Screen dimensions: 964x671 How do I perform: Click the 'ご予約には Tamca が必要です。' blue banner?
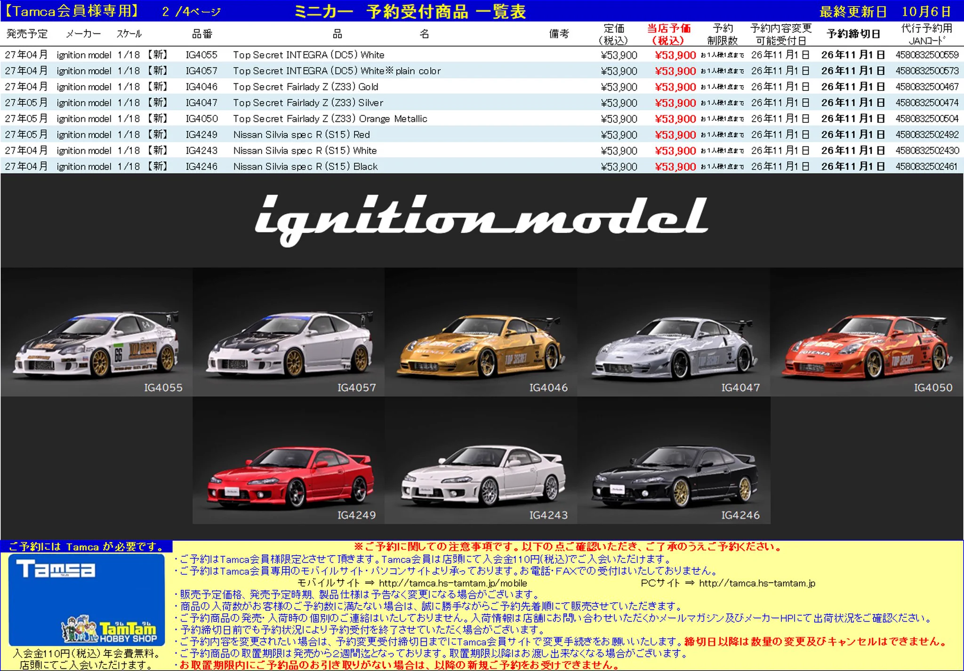click(x=87, y=547)
